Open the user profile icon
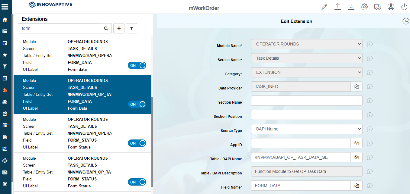This screenshot has height=194, width=410. (x=391, y=7)
